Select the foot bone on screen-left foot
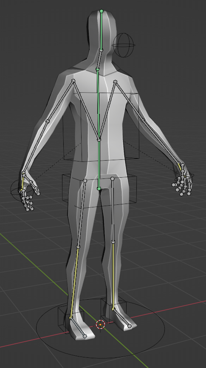206x368 pixels. tap(78, 327)
